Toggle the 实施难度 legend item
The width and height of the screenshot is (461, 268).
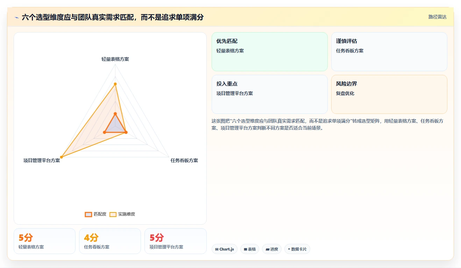pyautogui.click(x=122, y=214)
